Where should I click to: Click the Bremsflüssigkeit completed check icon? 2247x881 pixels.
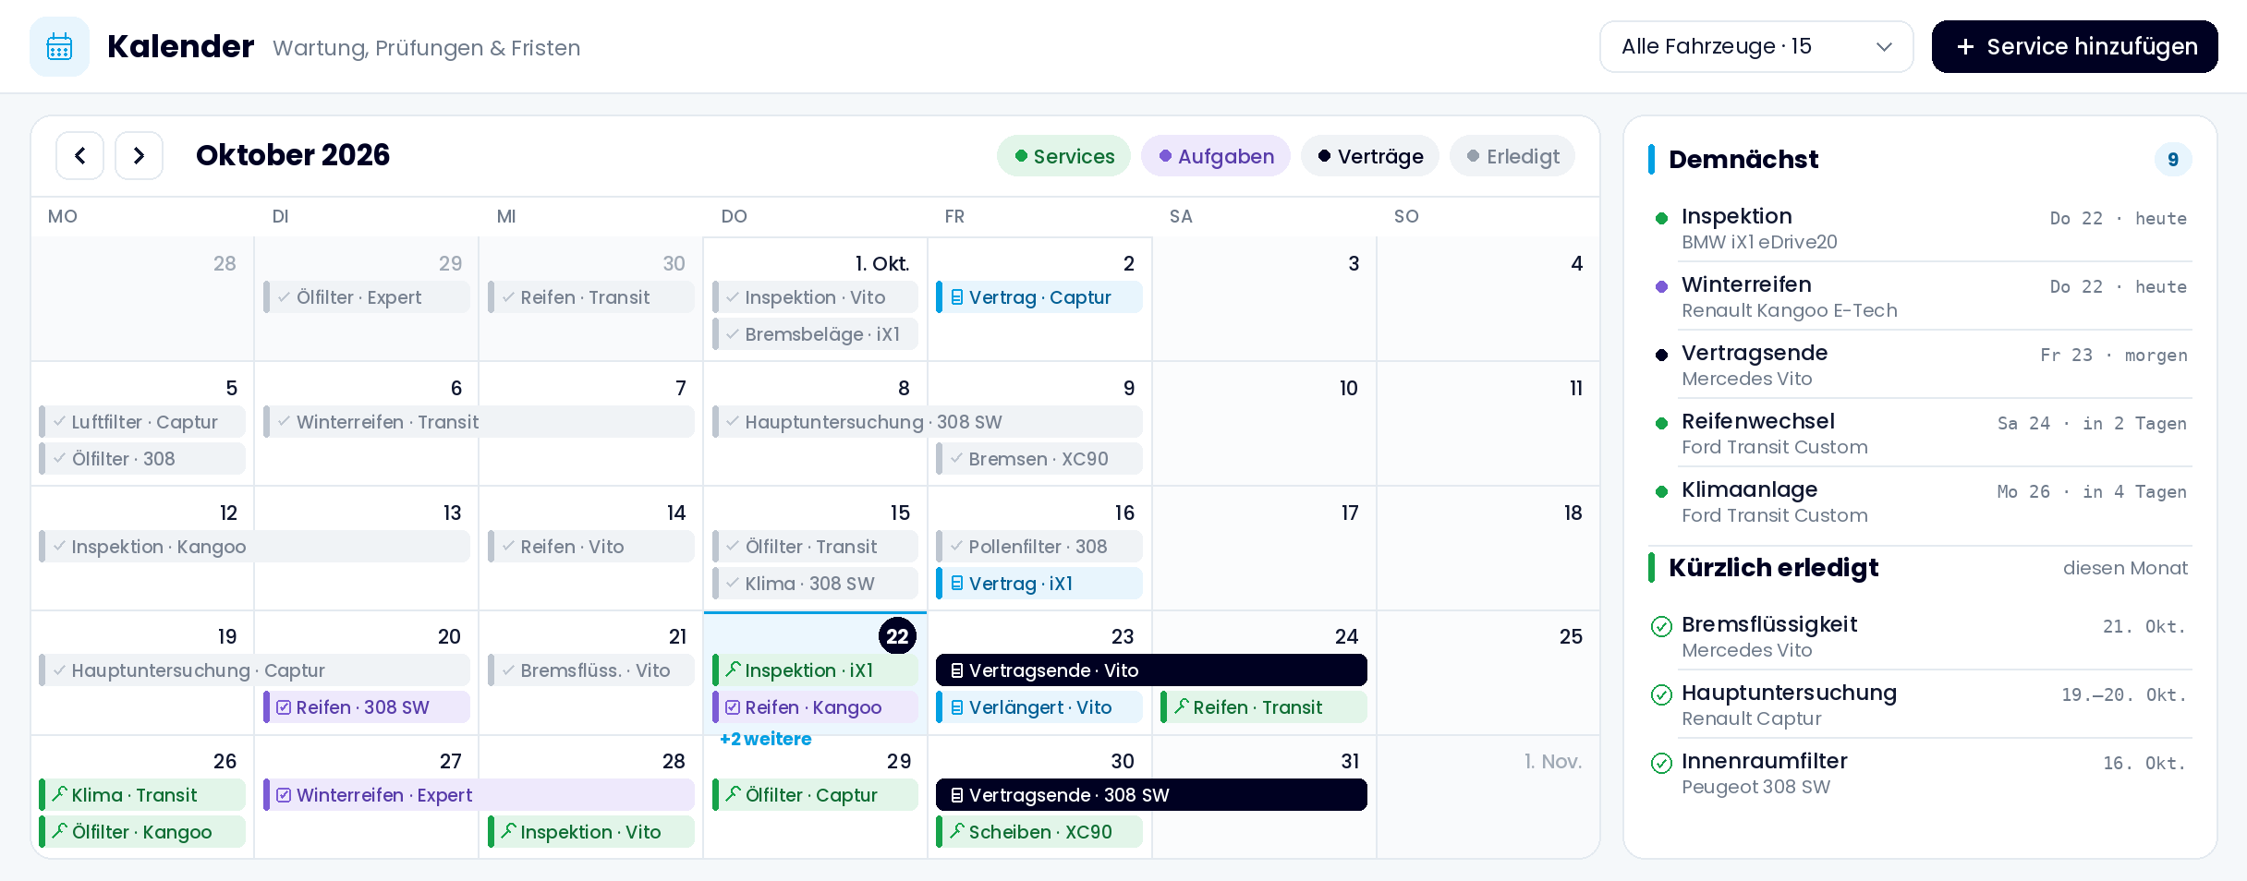click(1661, 626)
